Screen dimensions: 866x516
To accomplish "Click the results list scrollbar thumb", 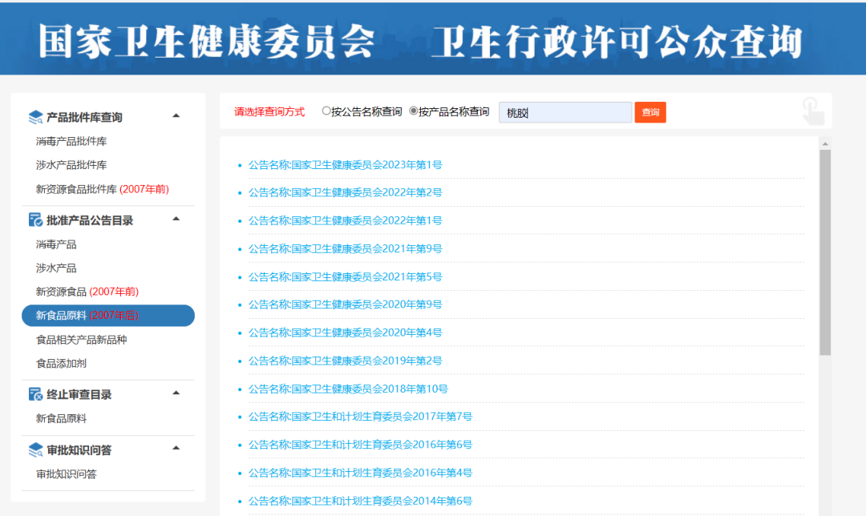I will coord(825,252).
